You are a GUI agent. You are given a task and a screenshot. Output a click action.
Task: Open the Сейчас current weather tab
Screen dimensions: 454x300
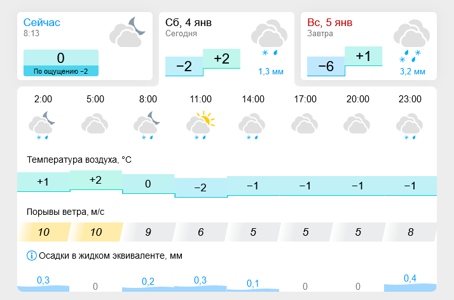click(85, 46)
